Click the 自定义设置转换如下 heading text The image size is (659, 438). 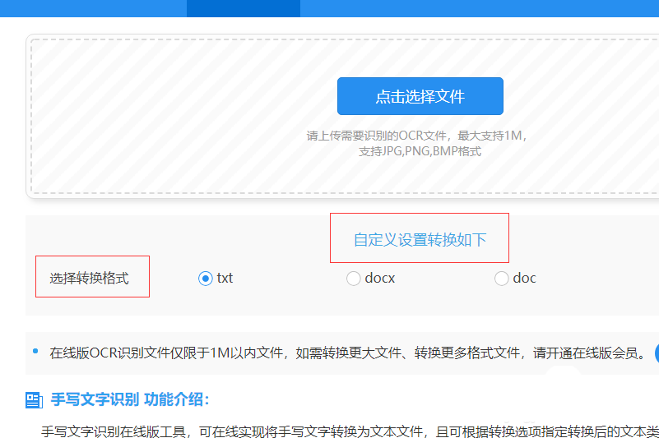click(420, 240)
